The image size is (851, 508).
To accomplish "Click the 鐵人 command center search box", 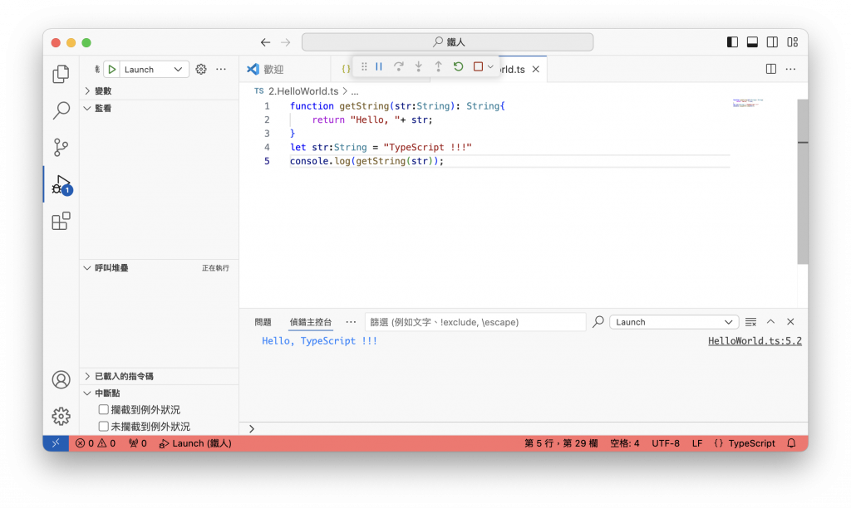I will tap(448, 42).
